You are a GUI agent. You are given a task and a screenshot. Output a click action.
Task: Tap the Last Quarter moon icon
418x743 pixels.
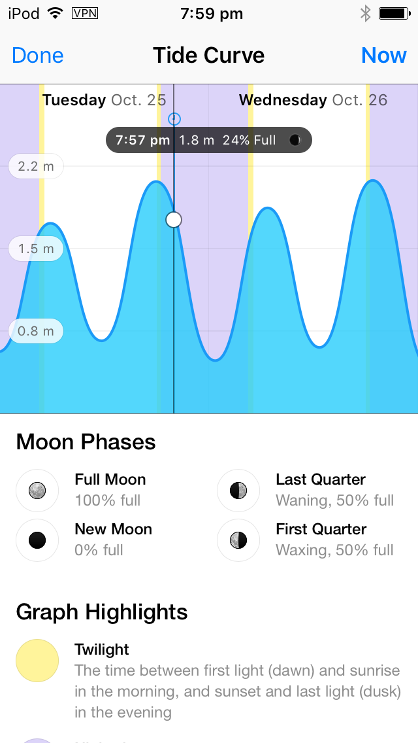238,491
